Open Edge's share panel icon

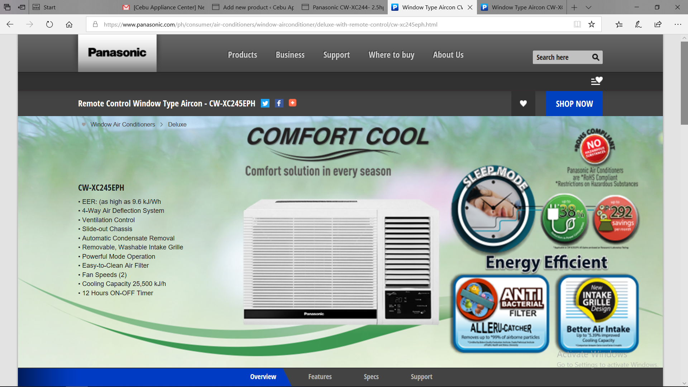coord(658,24)
